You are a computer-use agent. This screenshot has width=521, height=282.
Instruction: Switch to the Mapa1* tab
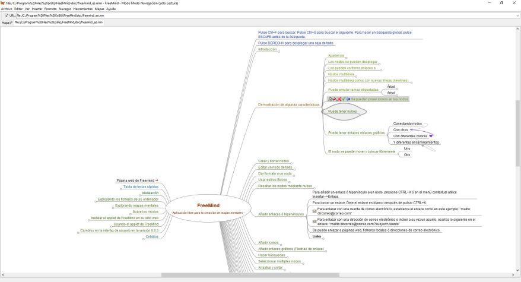click(7, 23)
